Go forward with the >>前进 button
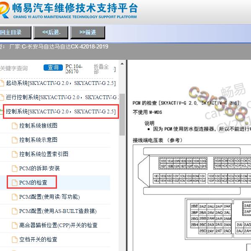The height and width of the screenshot is (251, 251). point(88,33)
